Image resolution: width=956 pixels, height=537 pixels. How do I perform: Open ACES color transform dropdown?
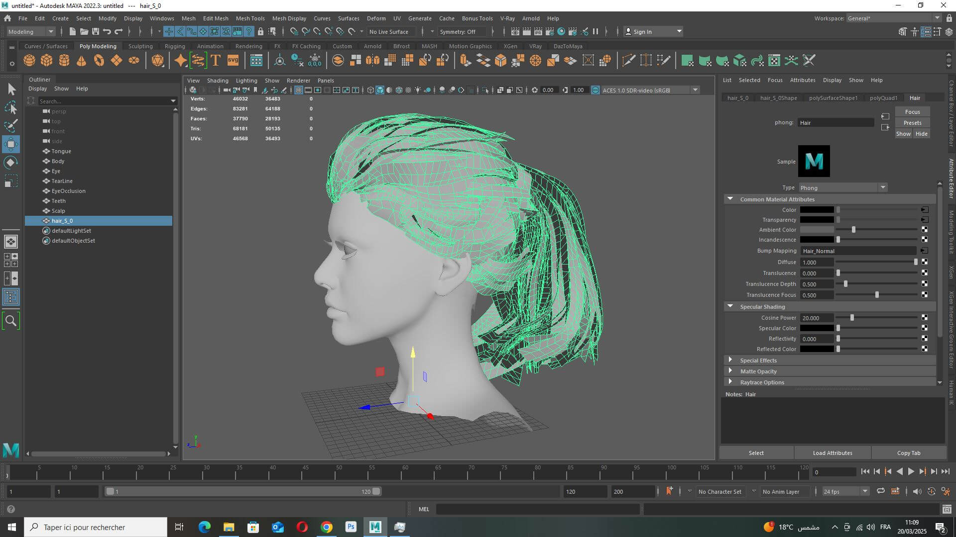point(650,90)
